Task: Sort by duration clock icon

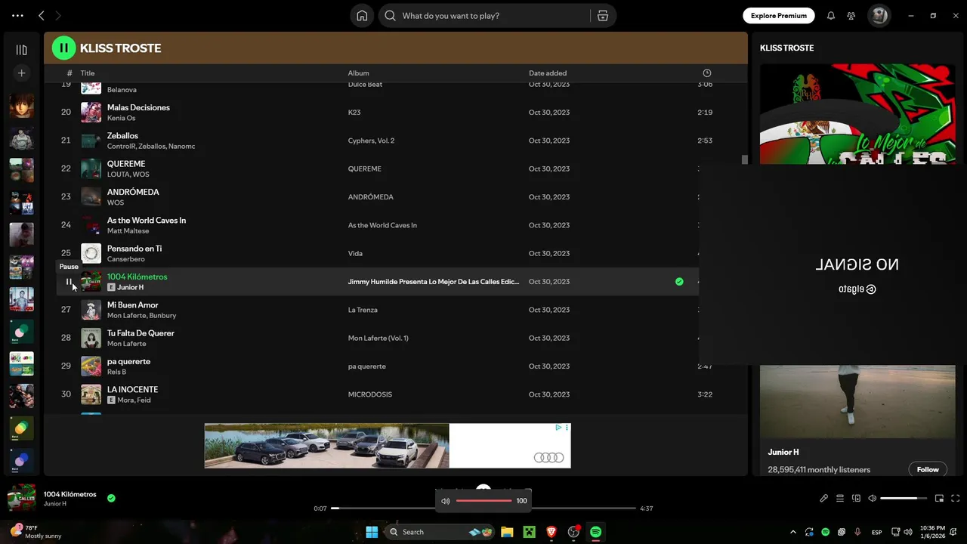Action: (x=707, y=73)
